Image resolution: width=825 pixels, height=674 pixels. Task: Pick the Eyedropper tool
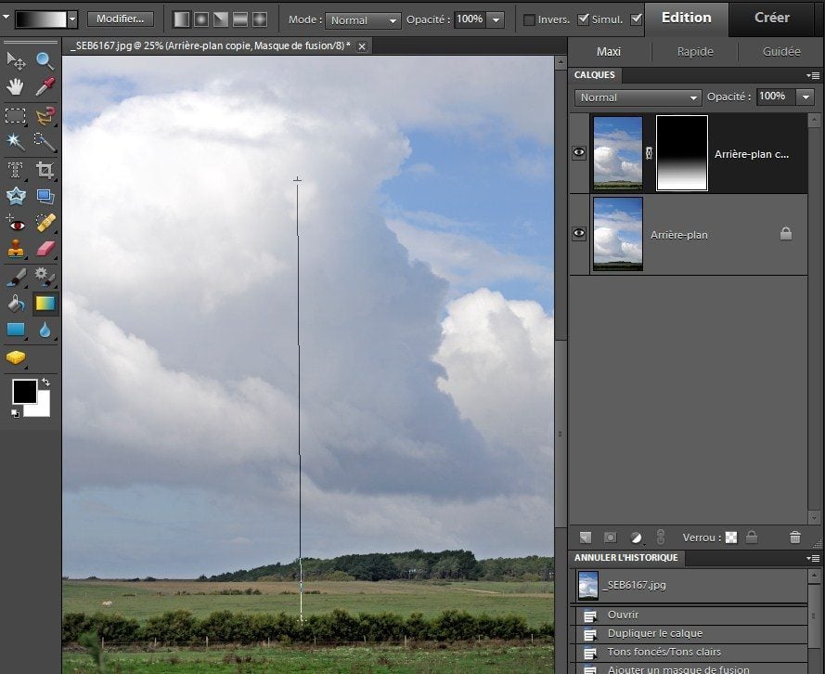pos(45,87)
